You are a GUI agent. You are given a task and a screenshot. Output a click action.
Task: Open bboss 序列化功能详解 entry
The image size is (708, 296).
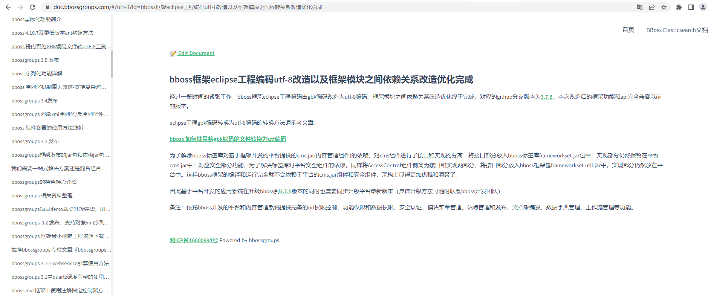tap(37, 73)
